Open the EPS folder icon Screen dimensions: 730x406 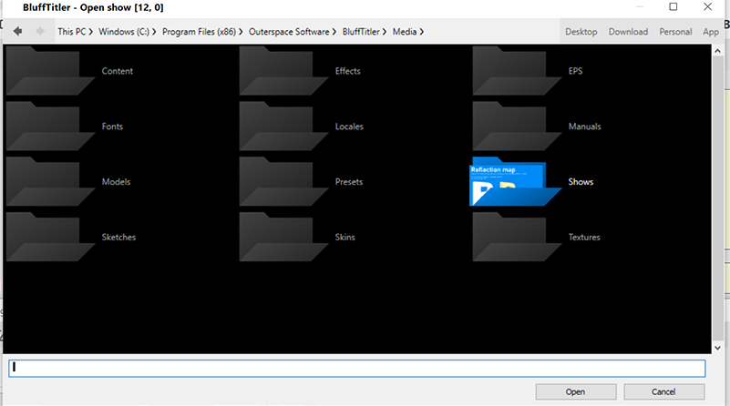(517, 71)
